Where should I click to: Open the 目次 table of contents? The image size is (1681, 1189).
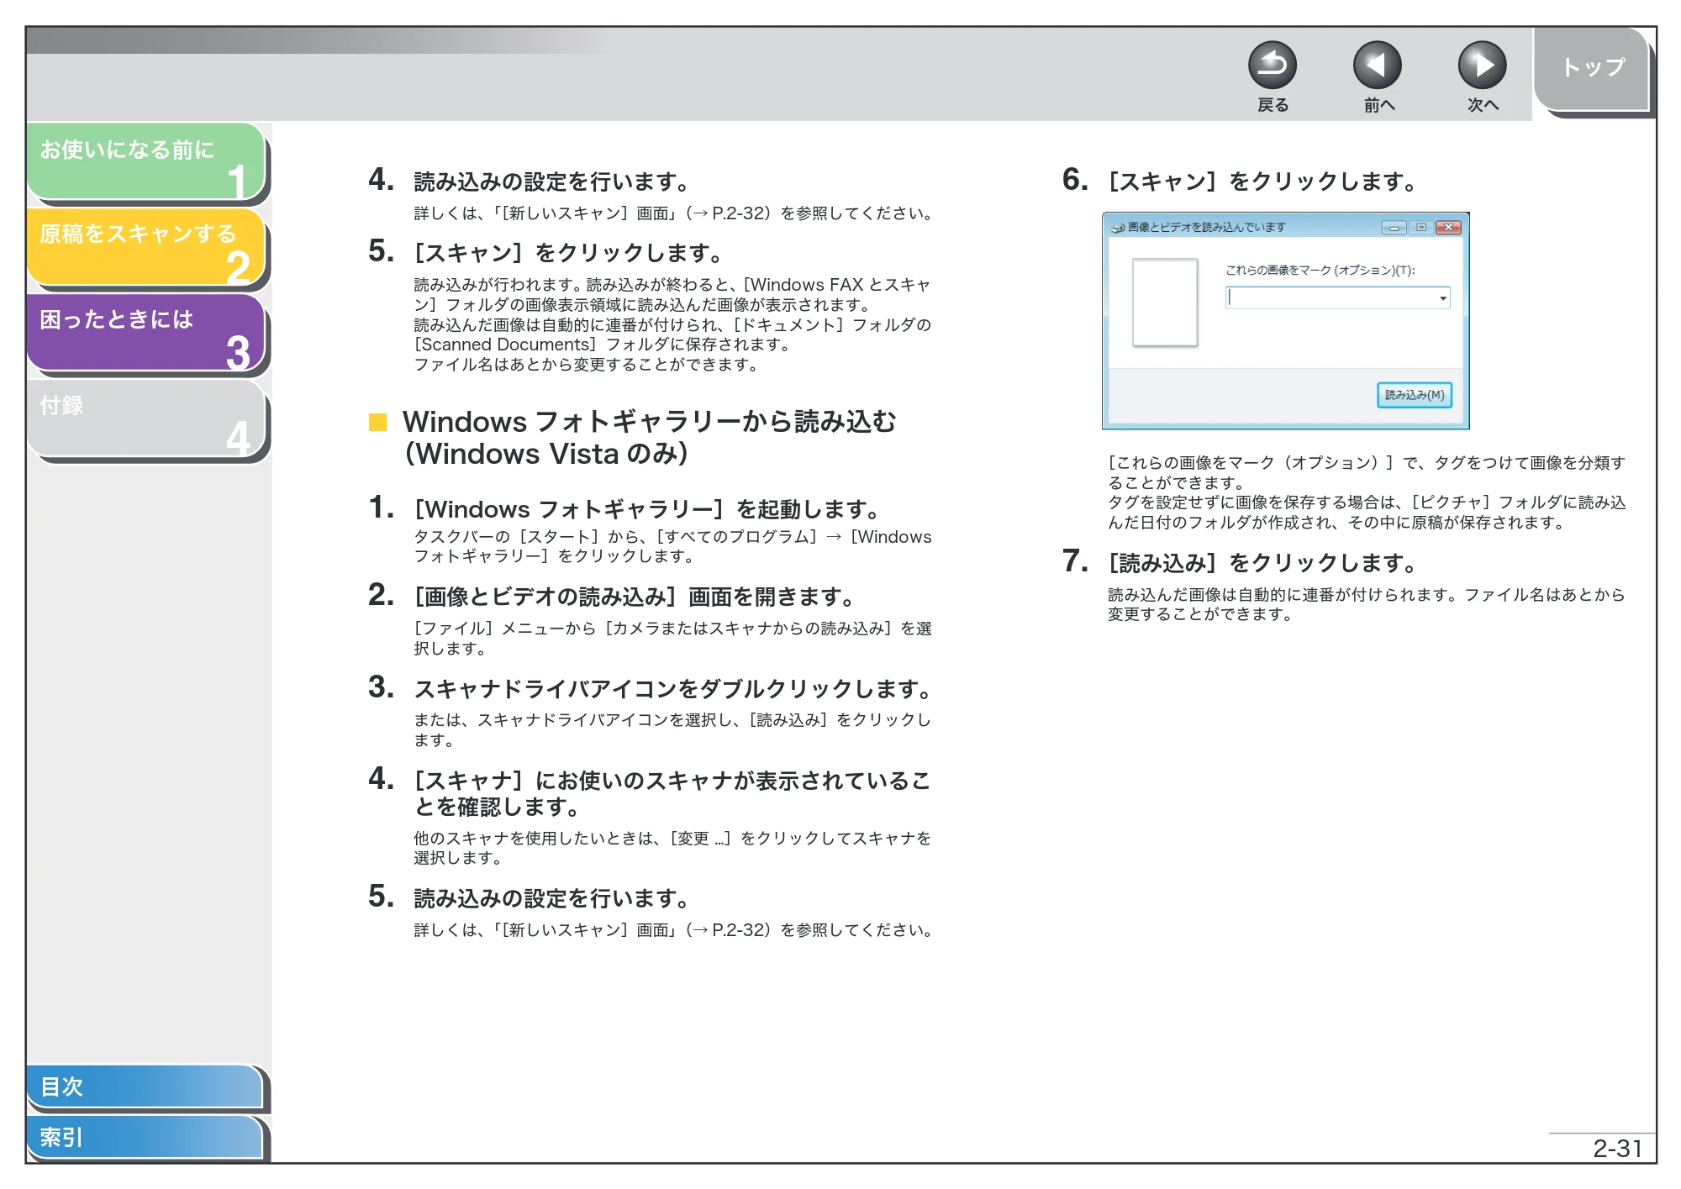tap(145, 1086)
